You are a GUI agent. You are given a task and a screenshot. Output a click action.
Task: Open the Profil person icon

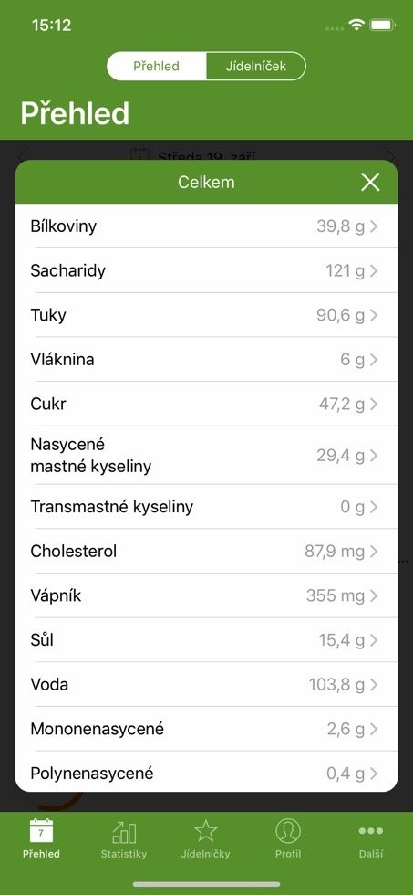288,831
